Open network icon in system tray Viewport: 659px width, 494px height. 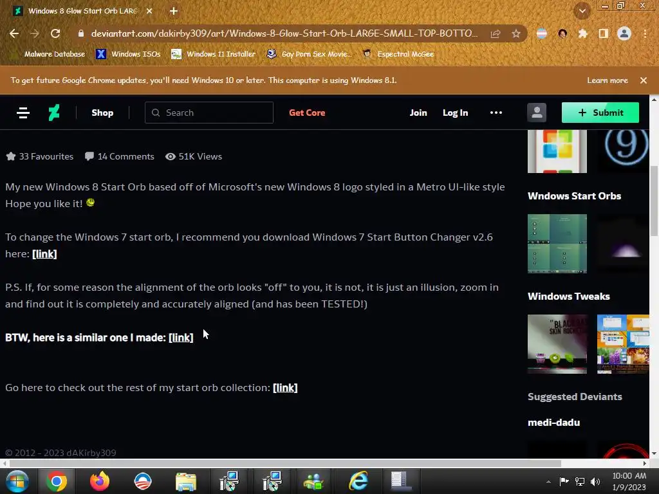point(580,482)
